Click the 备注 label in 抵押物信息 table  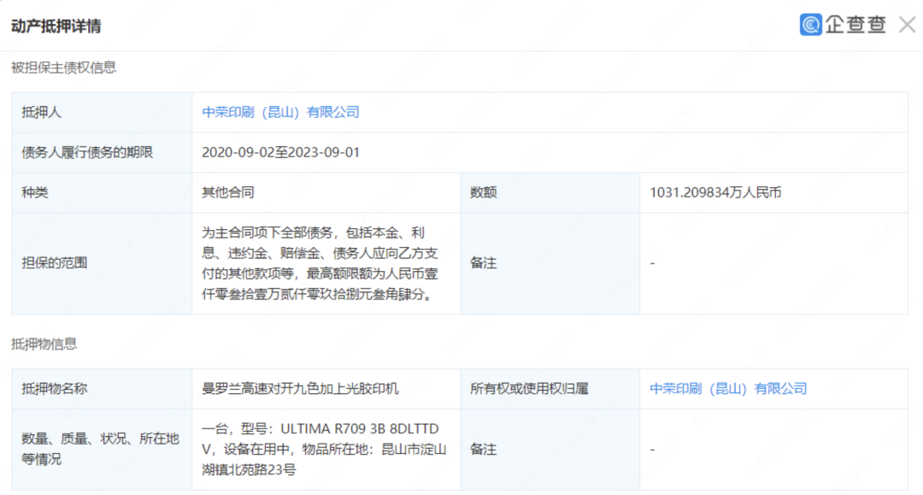483,449
